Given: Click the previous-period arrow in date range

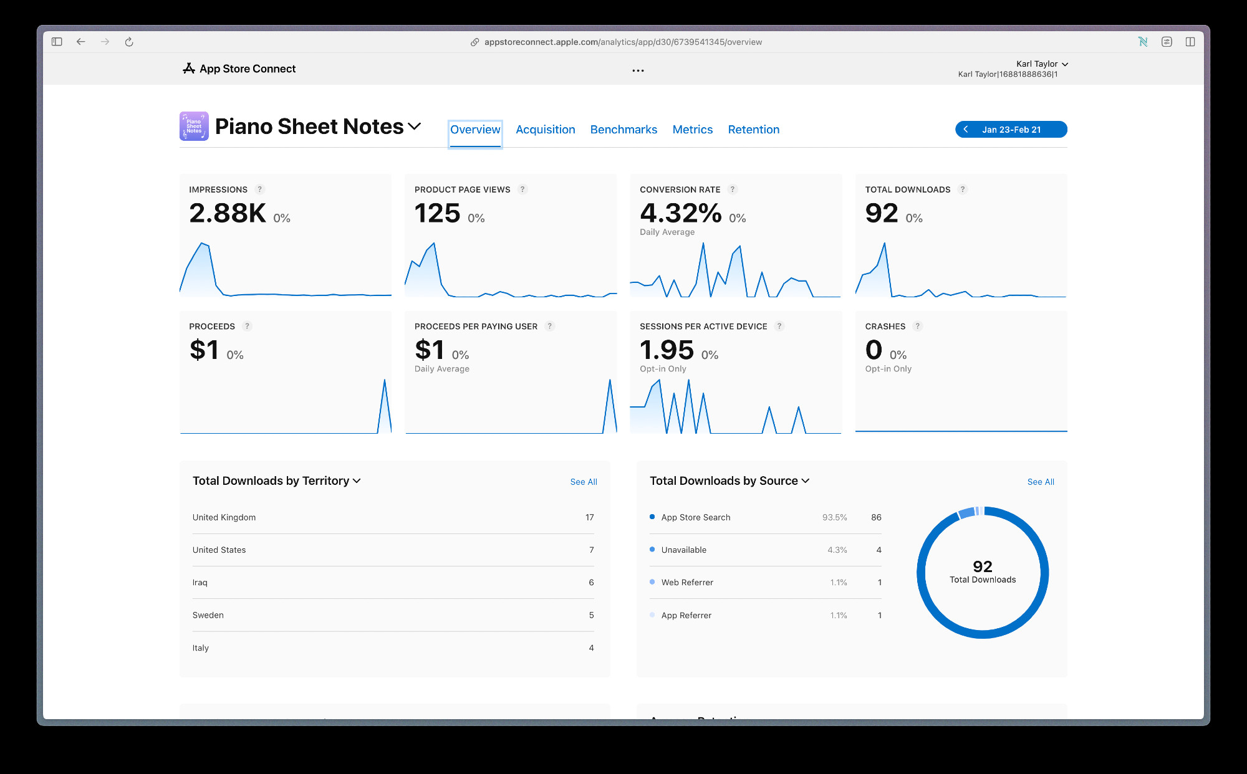Looking at the screenshot, I should (x=966, y=130).
